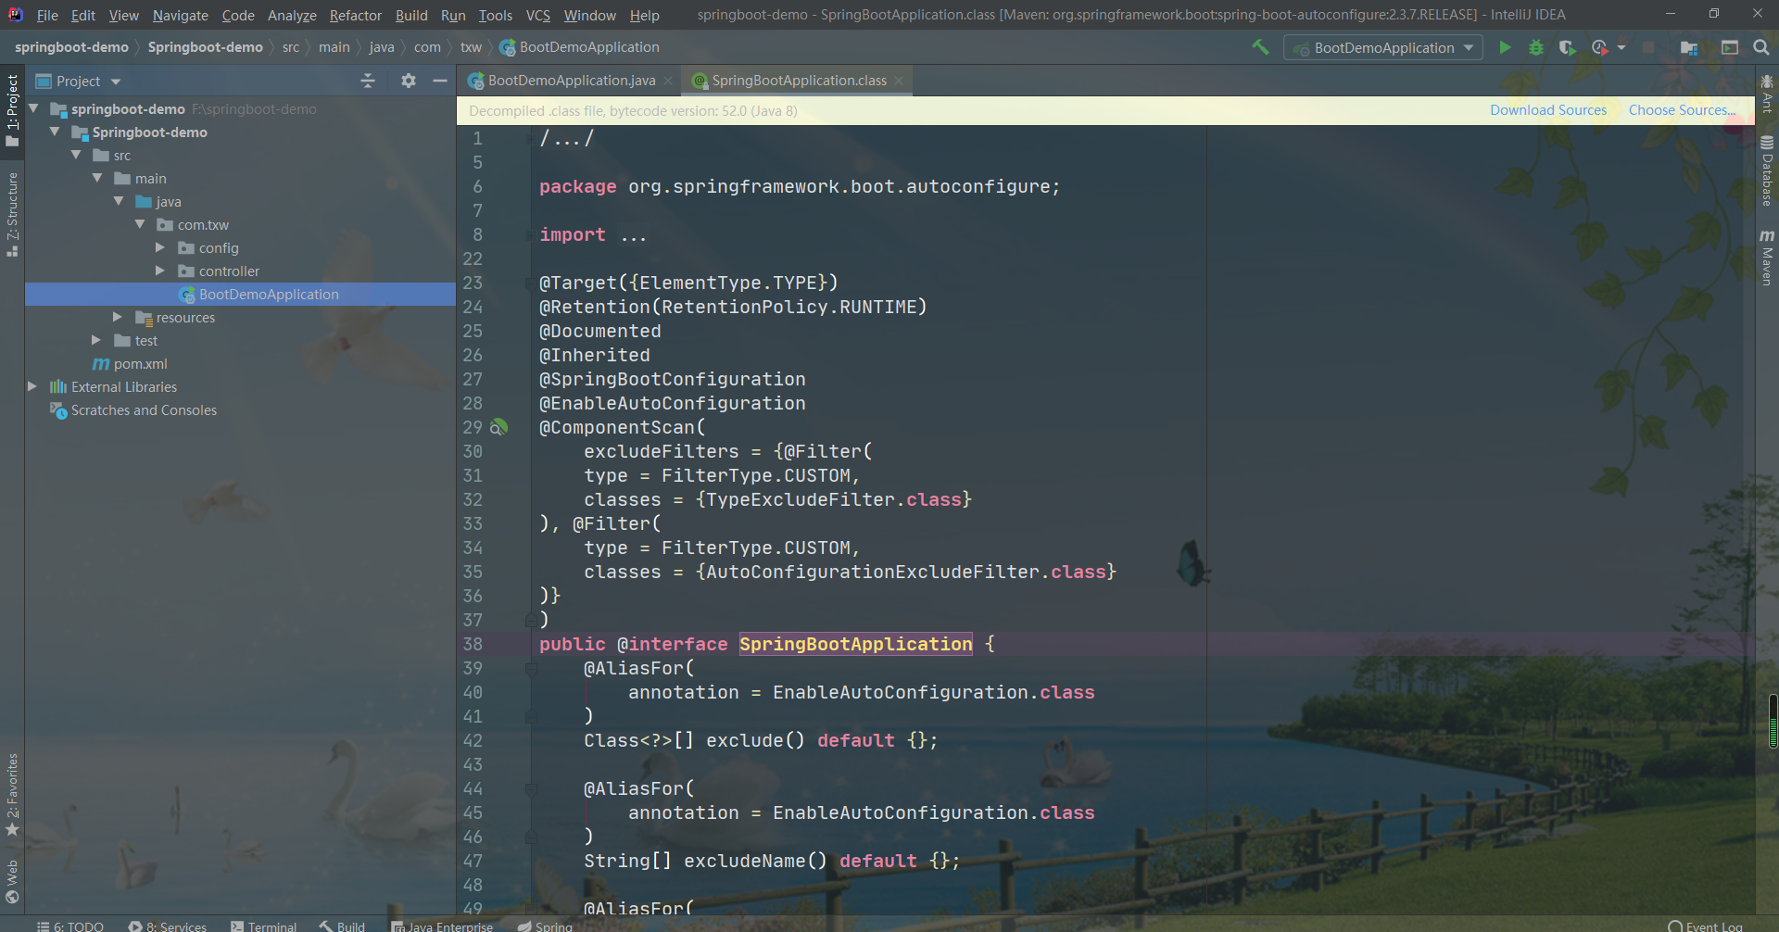The height and width of the screenshot is (932, 1779).
Task: Open the Navigate menu
Action: pos(181,15)
